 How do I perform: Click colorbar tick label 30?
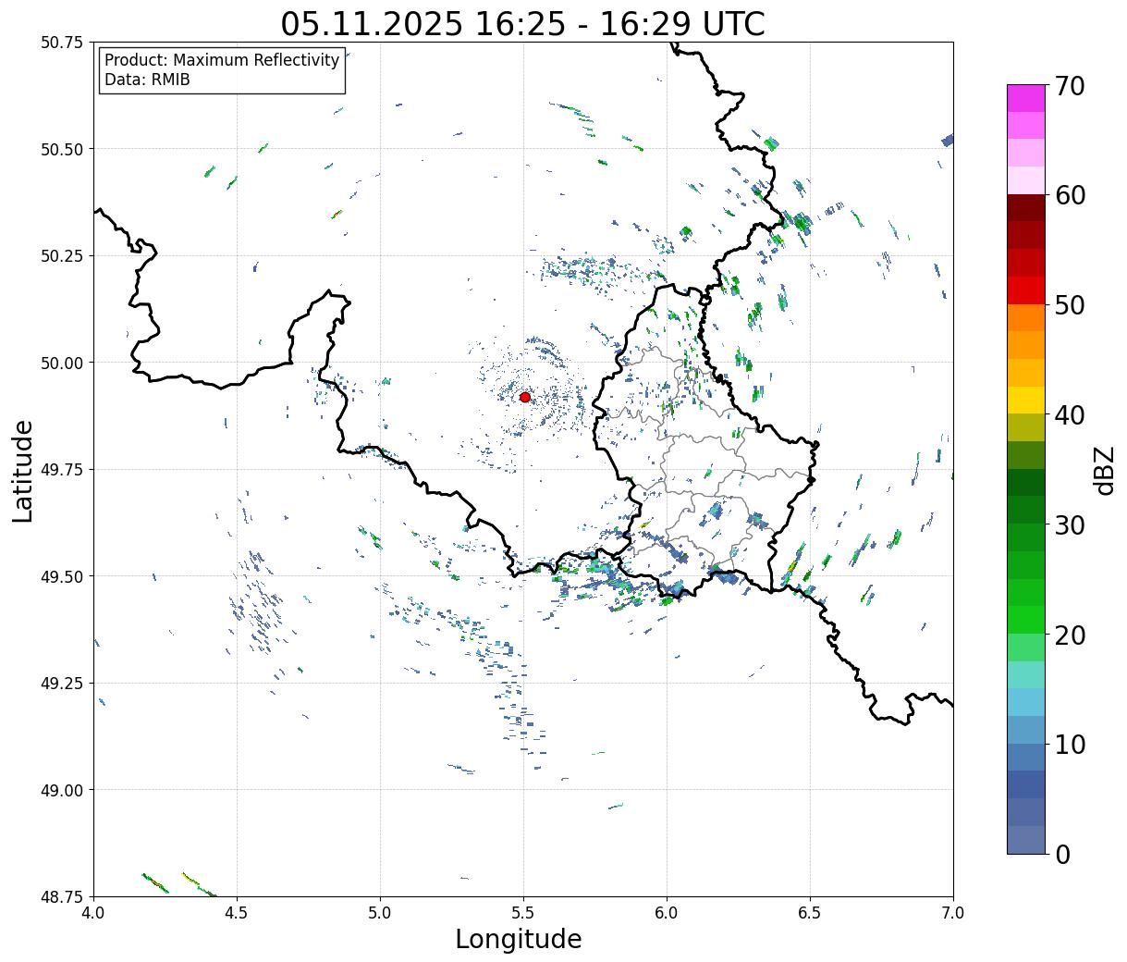(x=1069, y=524)
